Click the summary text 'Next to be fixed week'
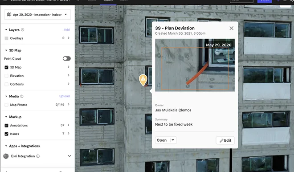Viewport: 294px width, 172px height. (x=174, y=124)
